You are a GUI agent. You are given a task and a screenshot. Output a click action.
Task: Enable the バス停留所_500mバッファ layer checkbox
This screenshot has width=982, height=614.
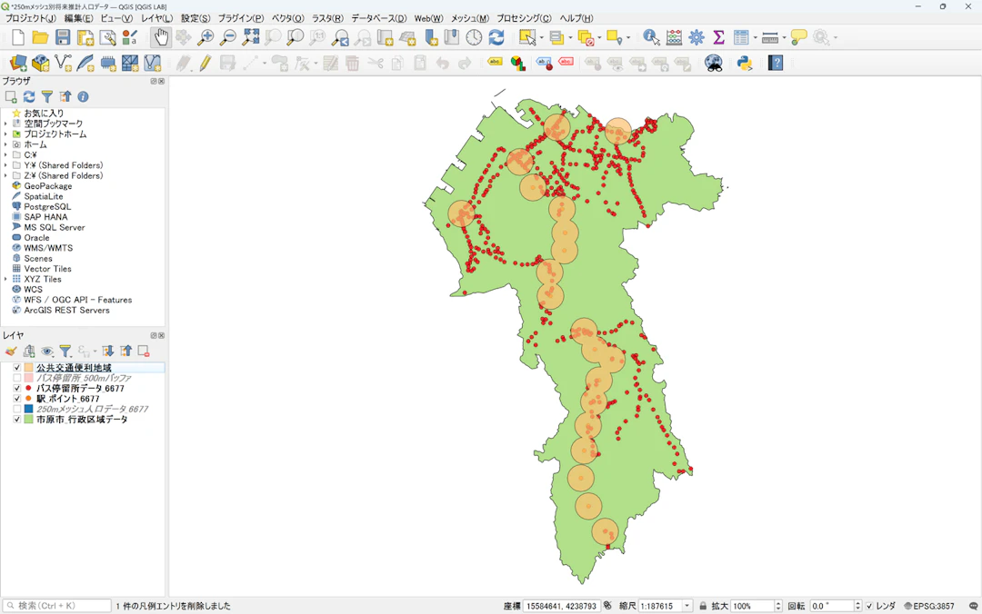(17, 378)
